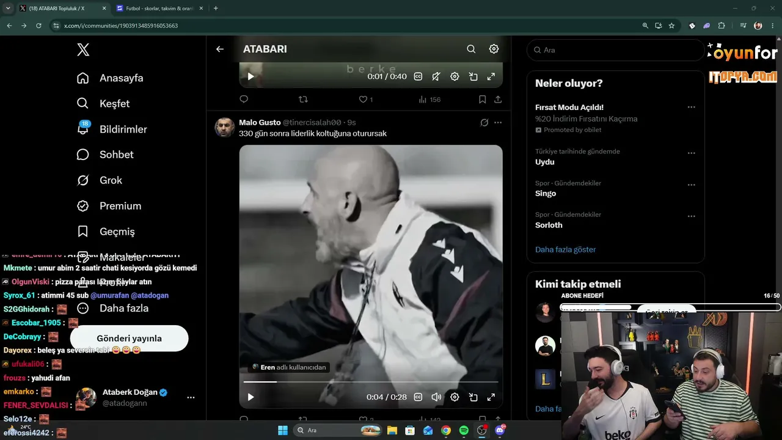Repost the top post
Image resolution: width=782 pixels, height=440 pixels.
(303, 99)
